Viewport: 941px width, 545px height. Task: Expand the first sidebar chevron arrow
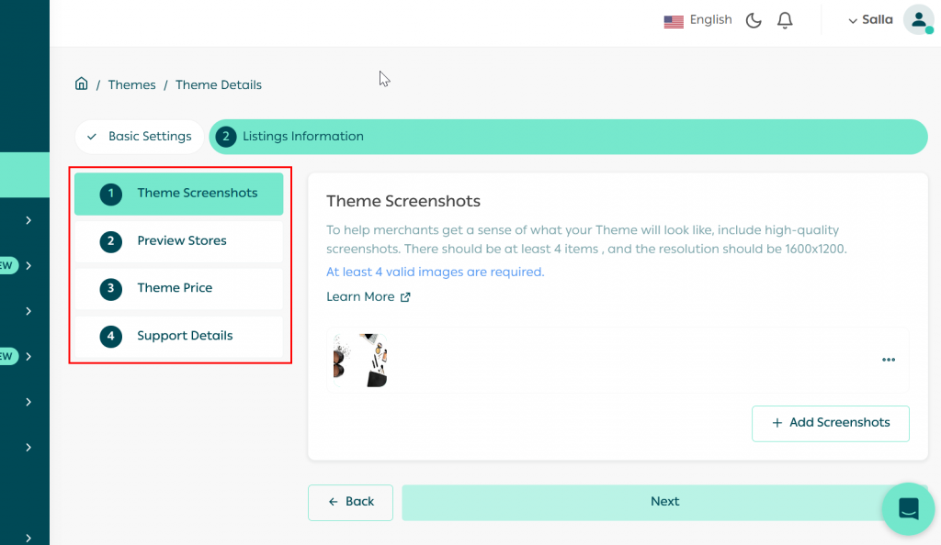tap(28, 220)
